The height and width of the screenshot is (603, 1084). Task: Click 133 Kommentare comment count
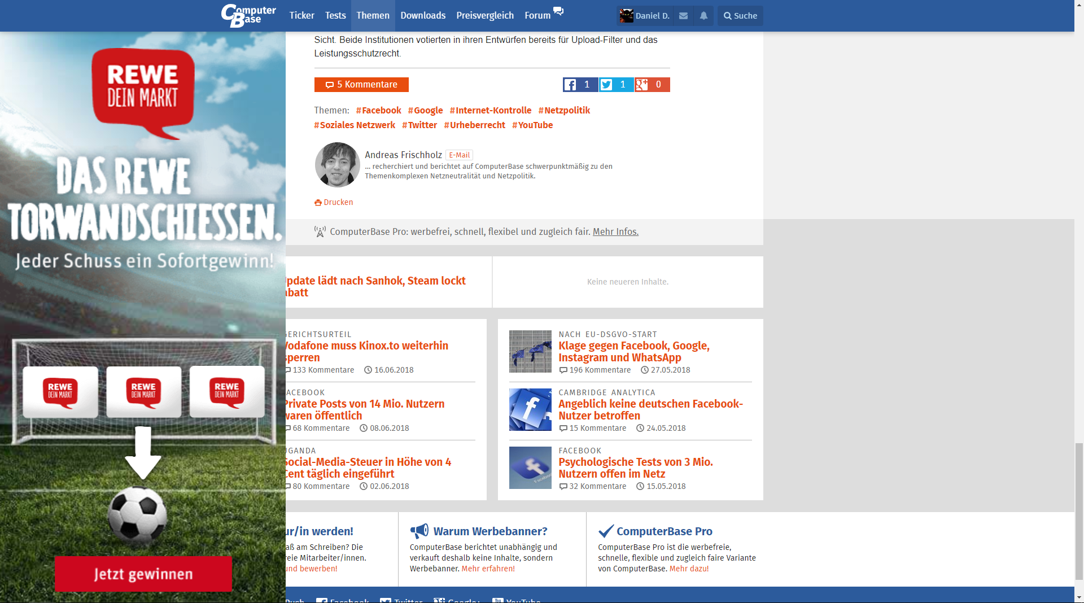(320, 370)
